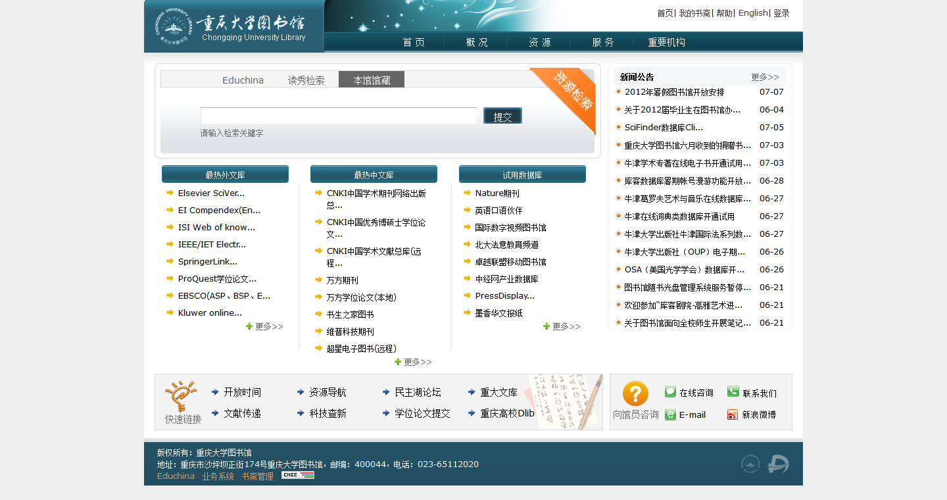947x500 pixels.
Task: Open the 帮助 help link
Action: coord(724,13)
